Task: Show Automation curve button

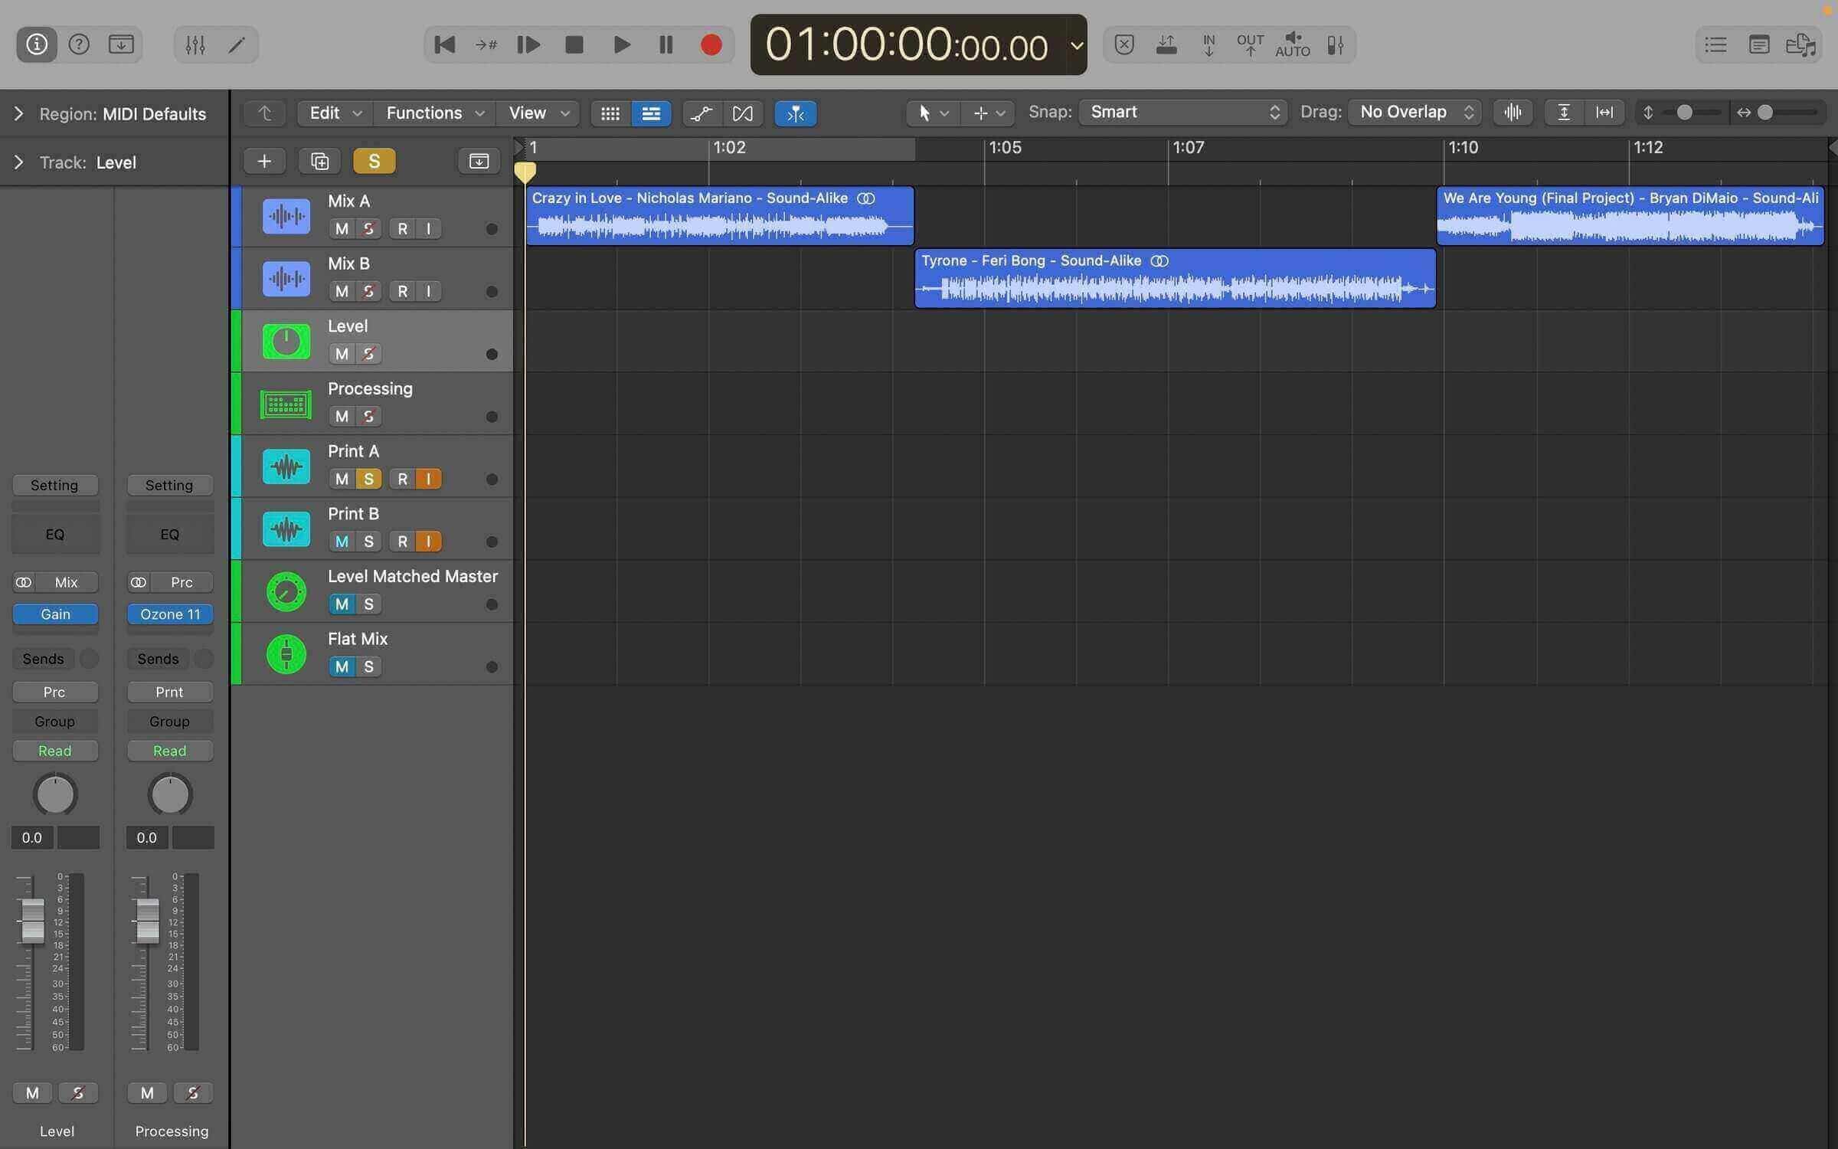Action: 701,113
